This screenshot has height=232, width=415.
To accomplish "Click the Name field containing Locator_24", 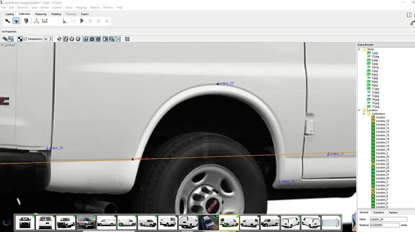I will point(388,219).
